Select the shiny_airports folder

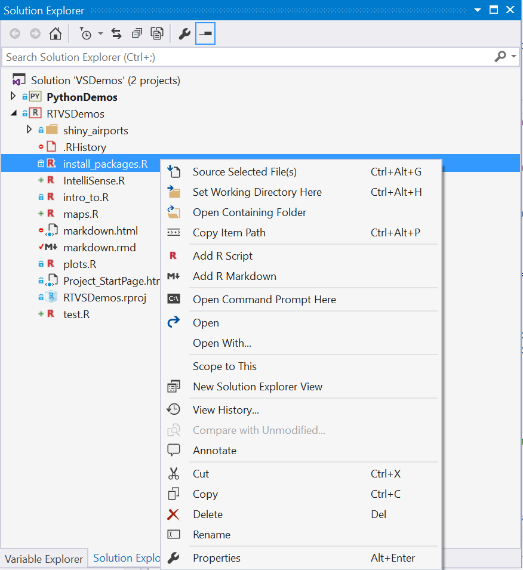[96, 131]
